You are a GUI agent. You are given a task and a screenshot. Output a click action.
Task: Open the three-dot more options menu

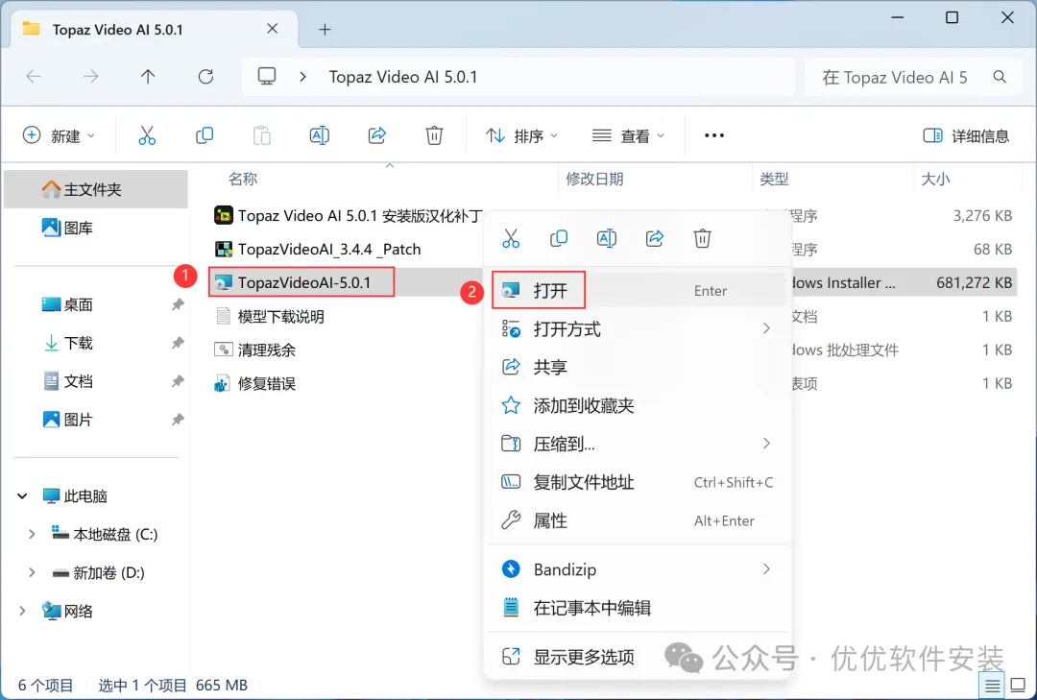coord(714,135)
